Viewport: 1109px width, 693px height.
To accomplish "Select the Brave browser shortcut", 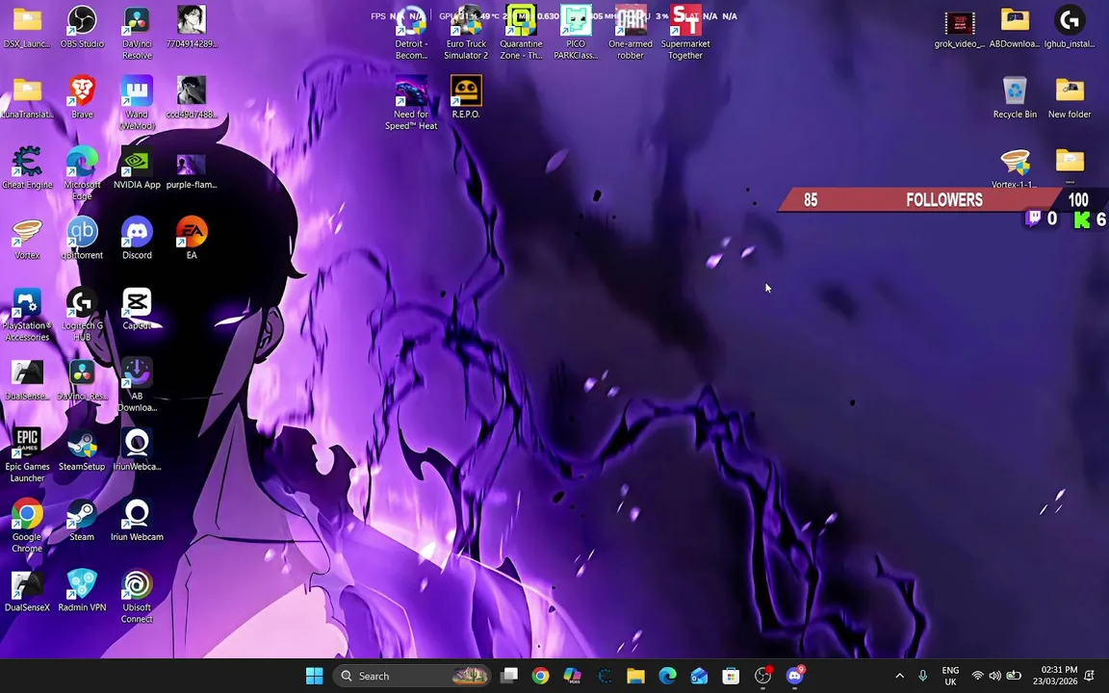I will pyautogui.click(x=82, y=97).
